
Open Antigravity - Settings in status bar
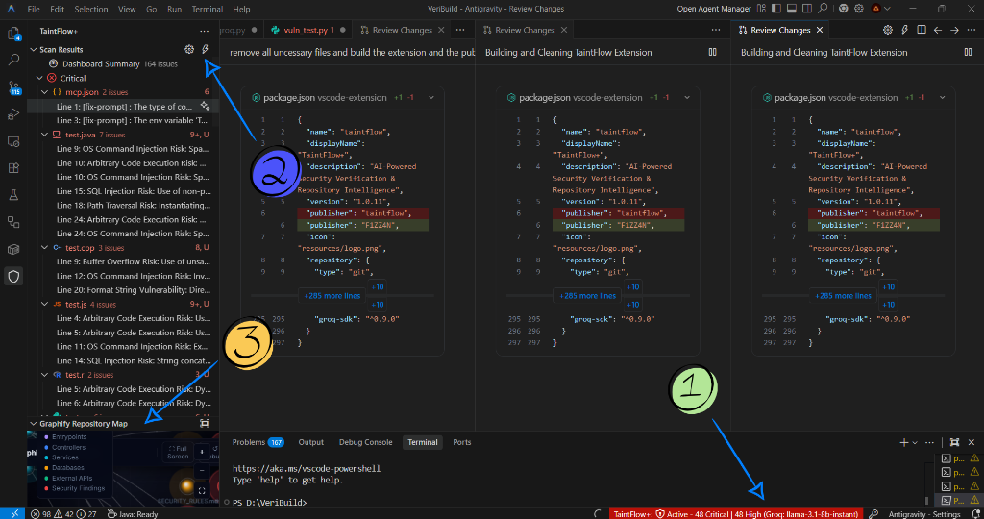[924, 514]
